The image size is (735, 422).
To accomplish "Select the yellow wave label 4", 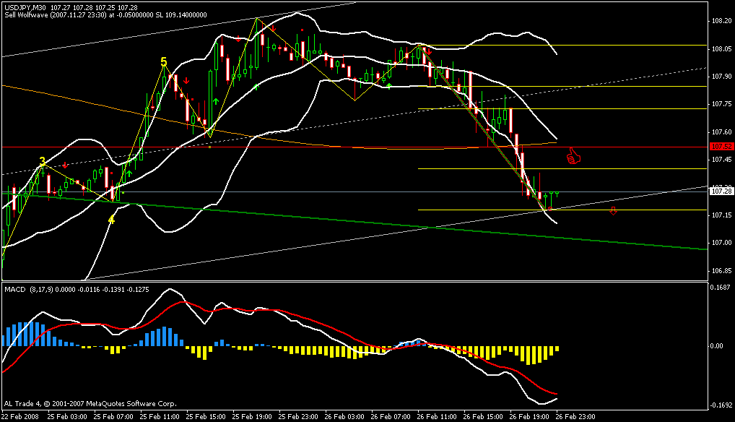I will coord(111,219).
